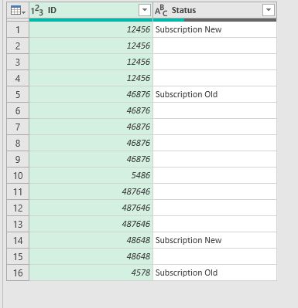The image size is (298, 308).
Task: Select row number 14
Action: [18, 240]
